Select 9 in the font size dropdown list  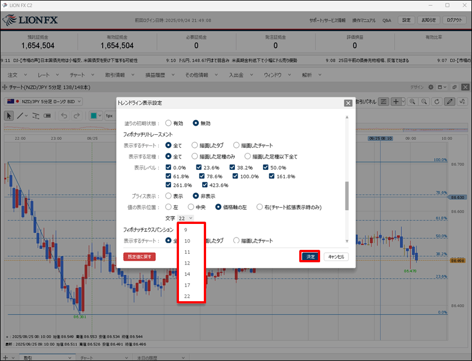[186, 230]
